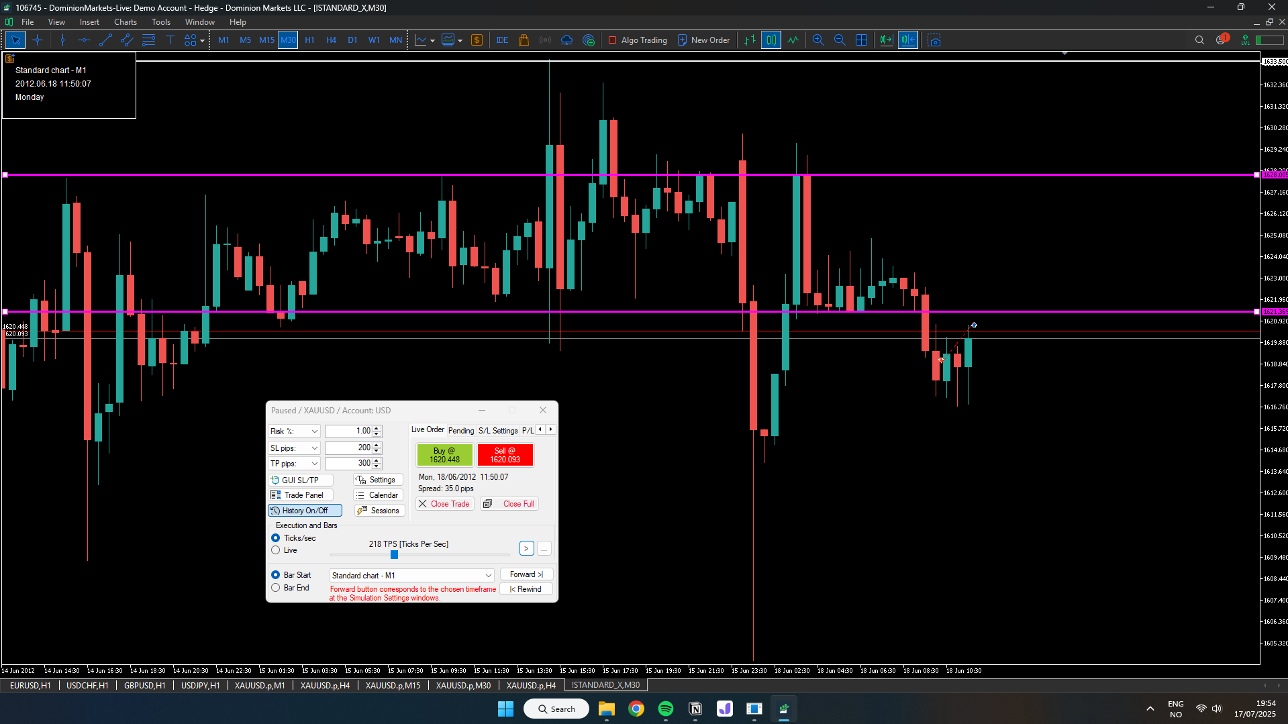Pick the equidistant channel tool
Viewport: 1288px width, 724px height.
point(127,40)
